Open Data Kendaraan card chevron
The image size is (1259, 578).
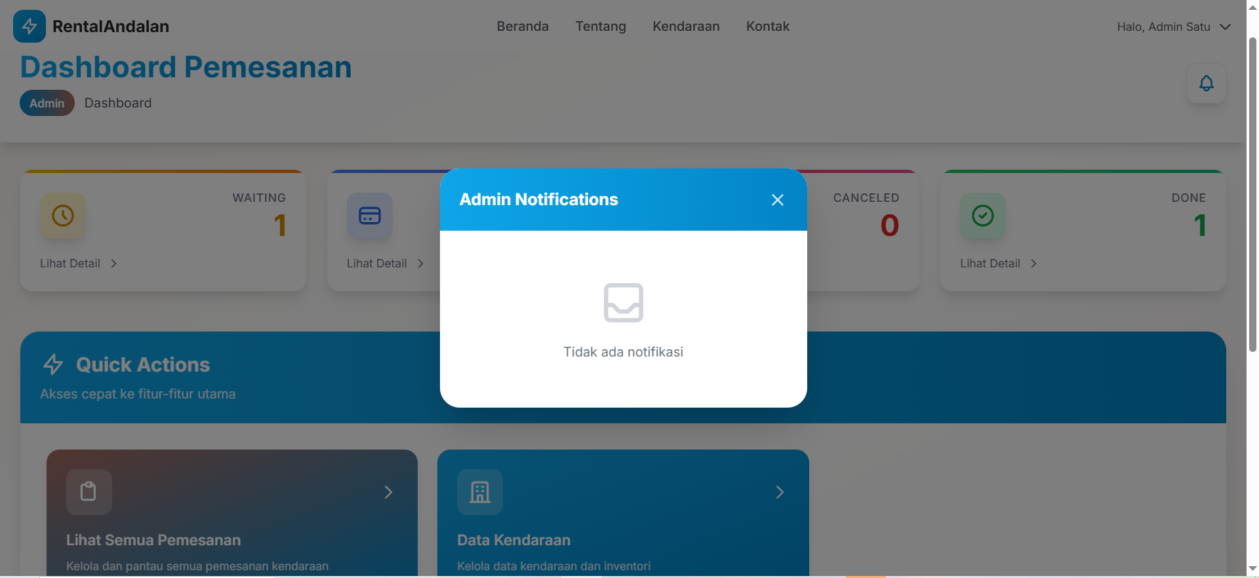(780, 492)
